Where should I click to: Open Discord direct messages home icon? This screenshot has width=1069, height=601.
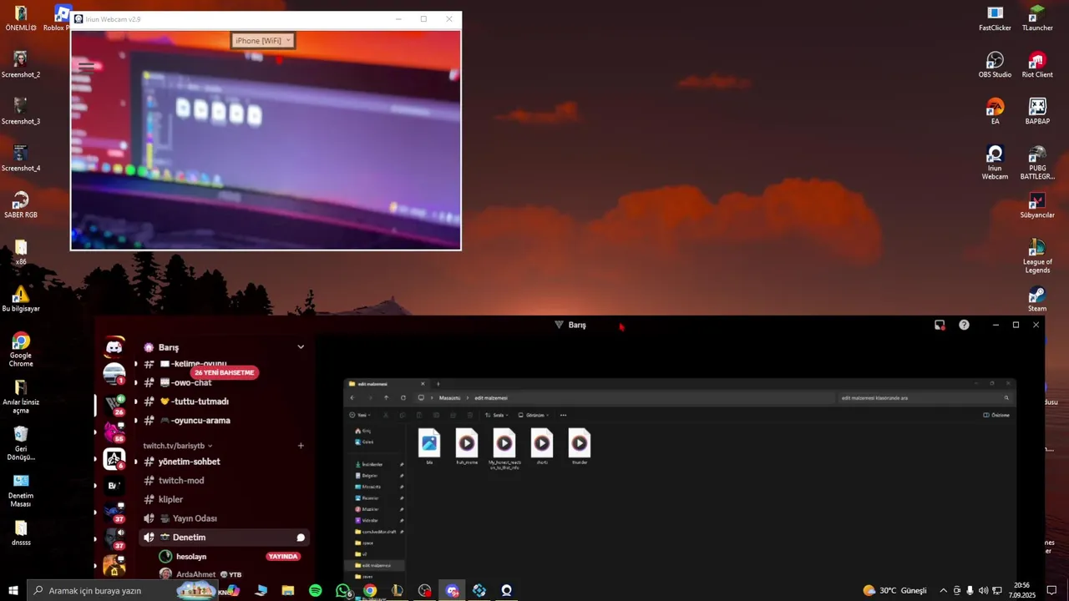click(x=114, y=346)
